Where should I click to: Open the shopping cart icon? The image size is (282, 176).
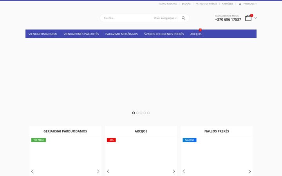click(x=248, y=18)
